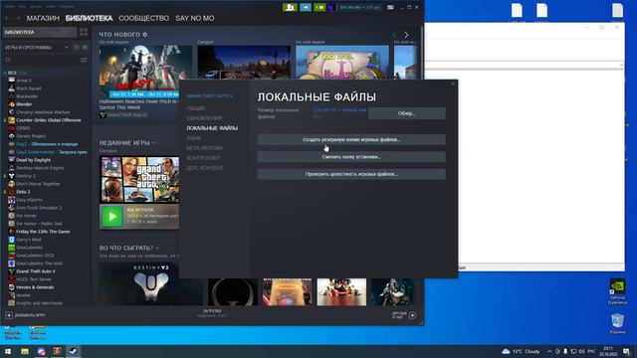This screenshot has width=637, height=358.
Task: Select Grand Theft Auto V in sidebar
Action: coord(36,271)
